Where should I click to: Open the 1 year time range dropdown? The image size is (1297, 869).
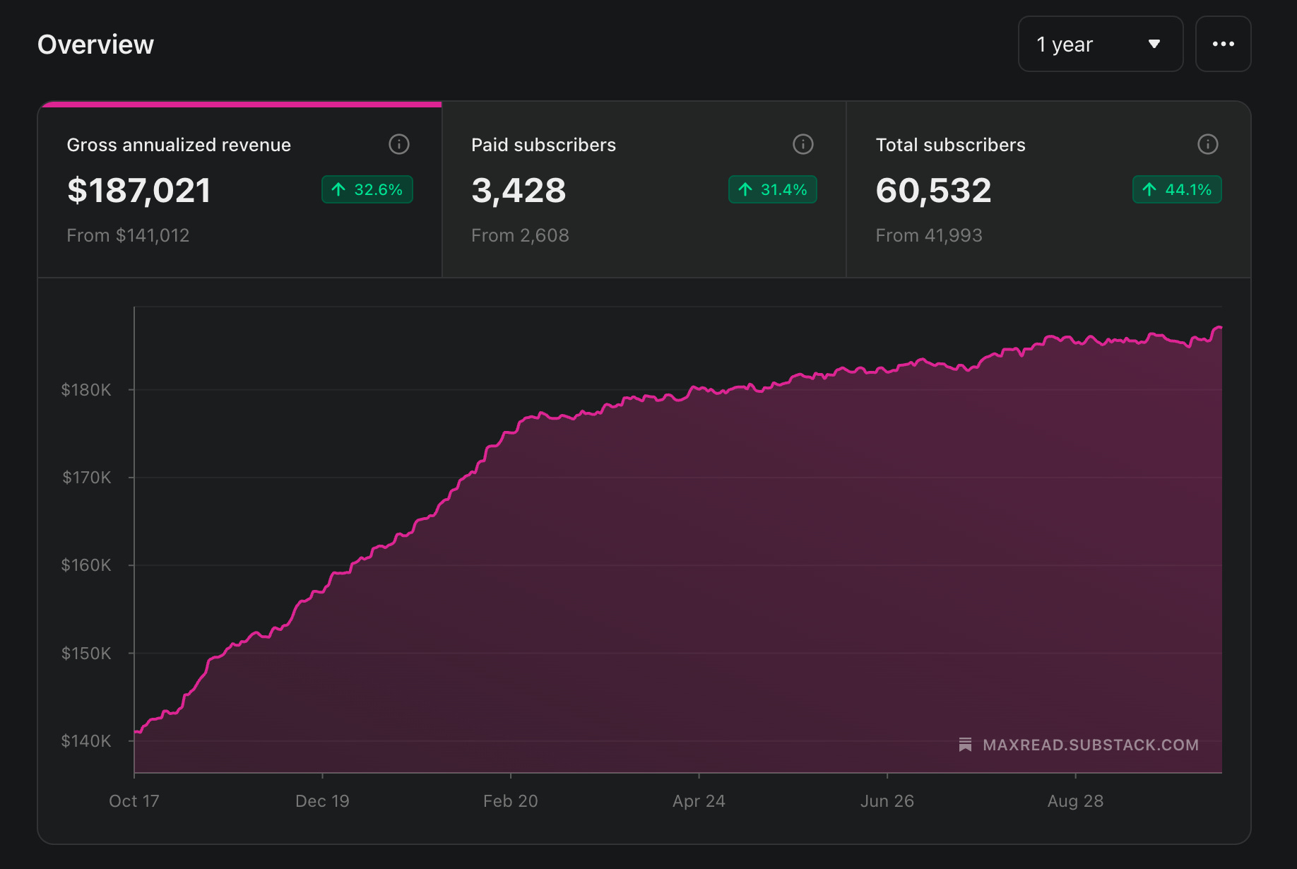(x=1100, y=44)
